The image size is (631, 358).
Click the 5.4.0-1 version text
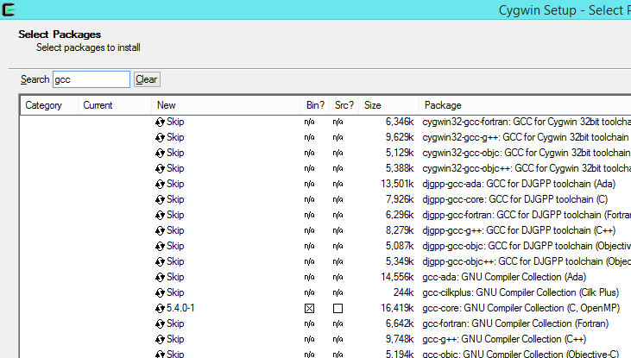pyautogui.click(x=180, y=308)
